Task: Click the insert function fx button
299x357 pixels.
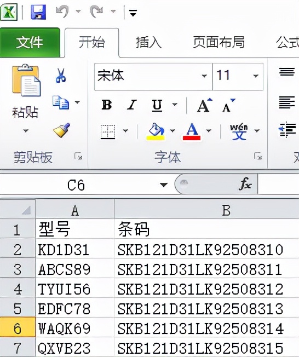Action: click(245, 184)
